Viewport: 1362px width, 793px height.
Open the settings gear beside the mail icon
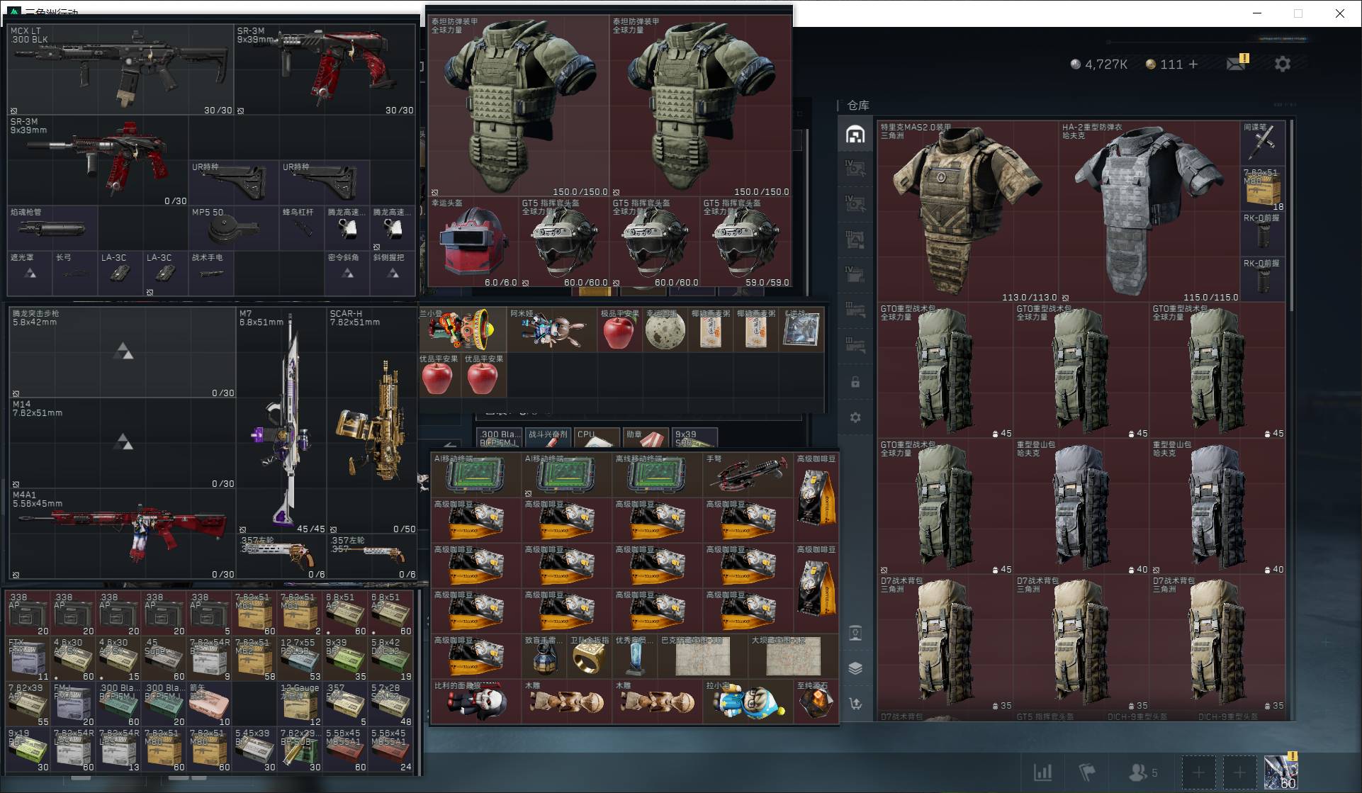pos(1283,64)
